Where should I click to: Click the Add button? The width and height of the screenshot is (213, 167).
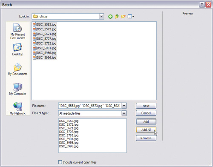click(x=146, y=121)
